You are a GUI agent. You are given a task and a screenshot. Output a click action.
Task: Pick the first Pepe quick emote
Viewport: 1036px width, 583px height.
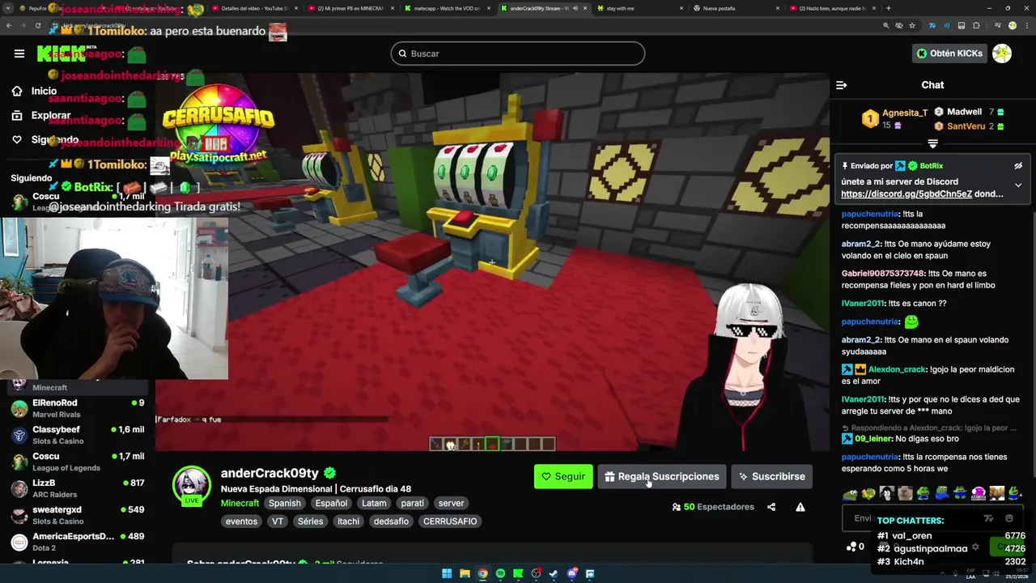click(850, 493)
